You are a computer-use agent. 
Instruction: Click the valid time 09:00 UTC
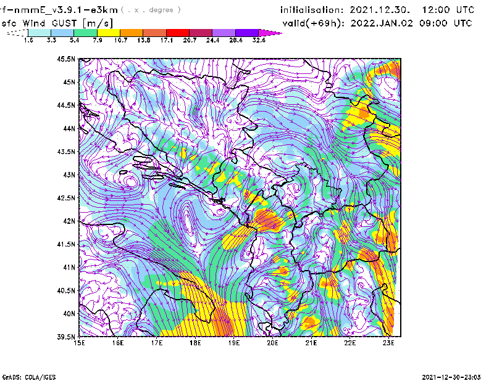coord(446,23)
